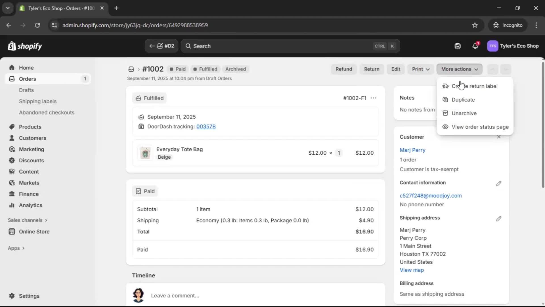Select the Orders icon in sidebar

click(11, 79)
